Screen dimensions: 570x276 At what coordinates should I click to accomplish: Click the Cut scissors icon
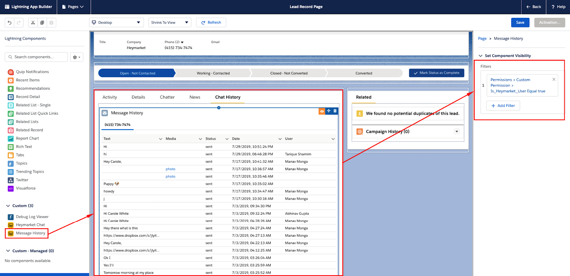point(33,22)
